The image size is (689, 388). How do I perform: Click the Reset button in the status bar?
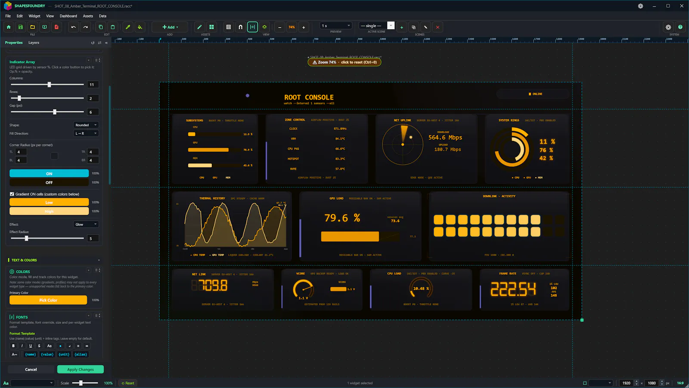[x=128, y=383]
